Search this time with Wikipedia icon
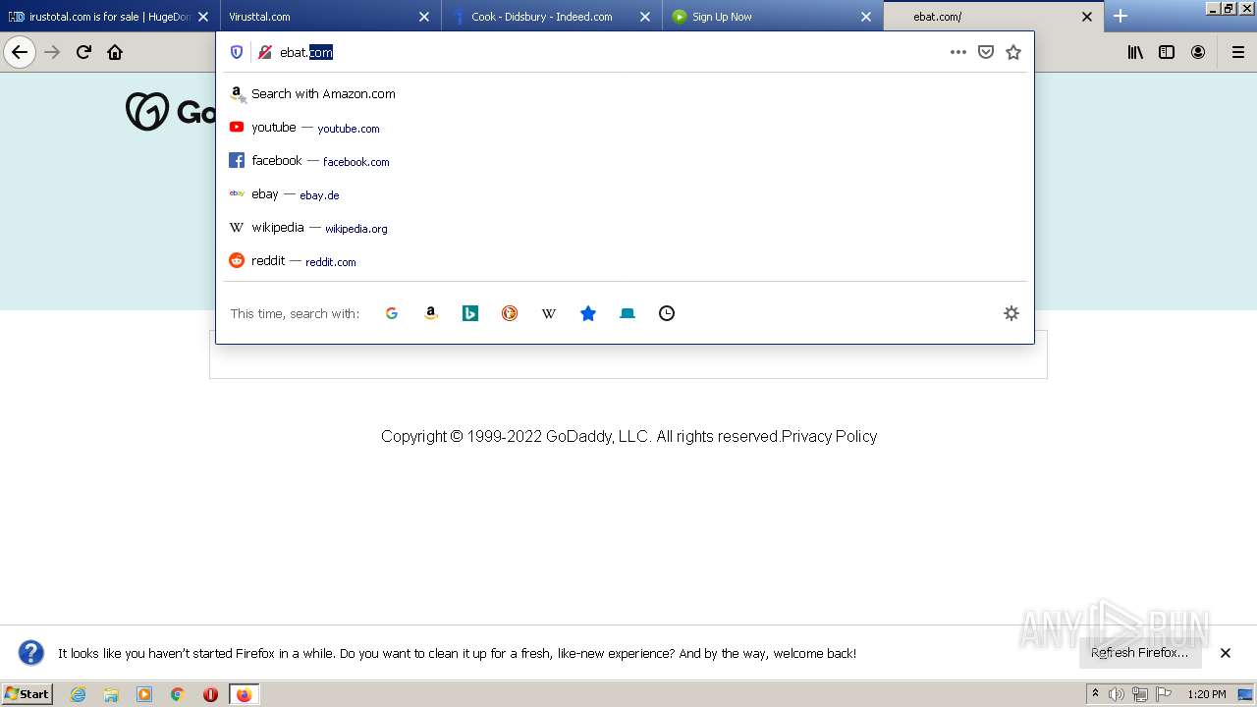 point(549,313)
